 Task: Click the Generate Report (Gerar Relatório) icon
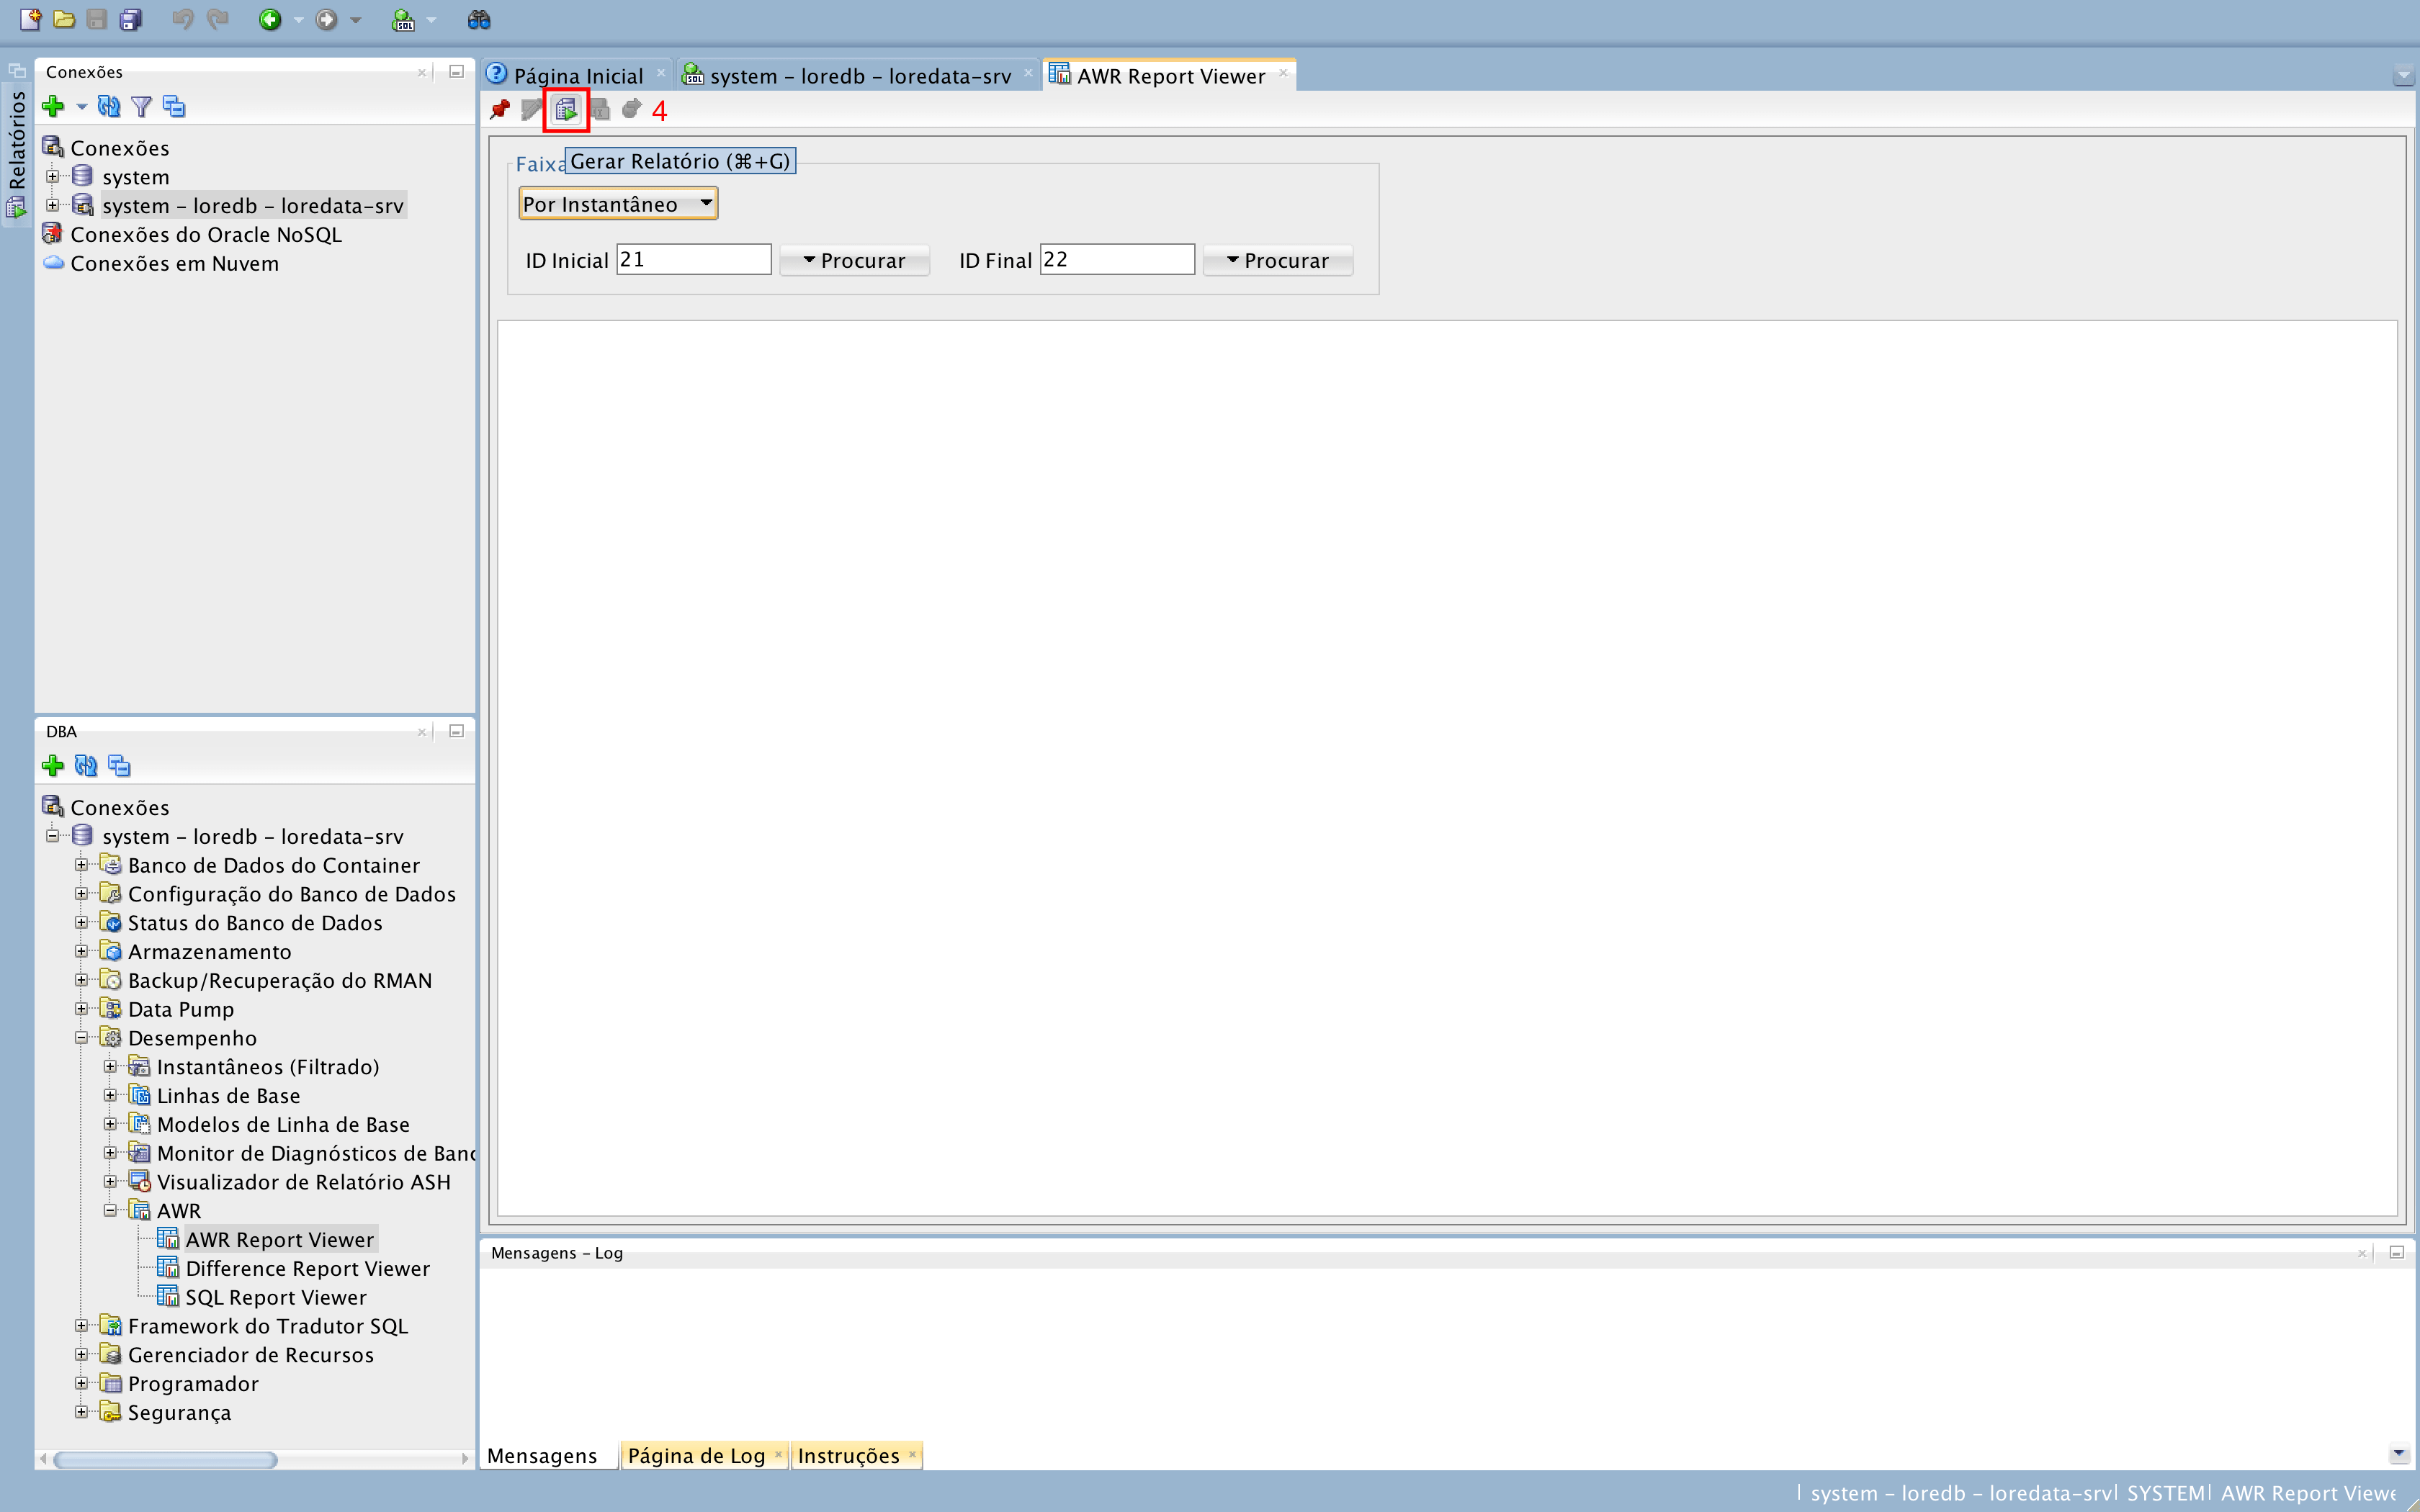(566, 110)
